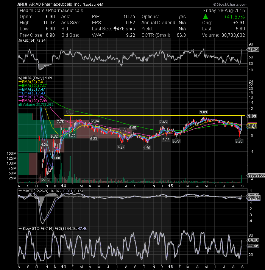
Task: Click the 9.89 peak annotation above the line
Action: pyautogui.click(x=203, y=112)
